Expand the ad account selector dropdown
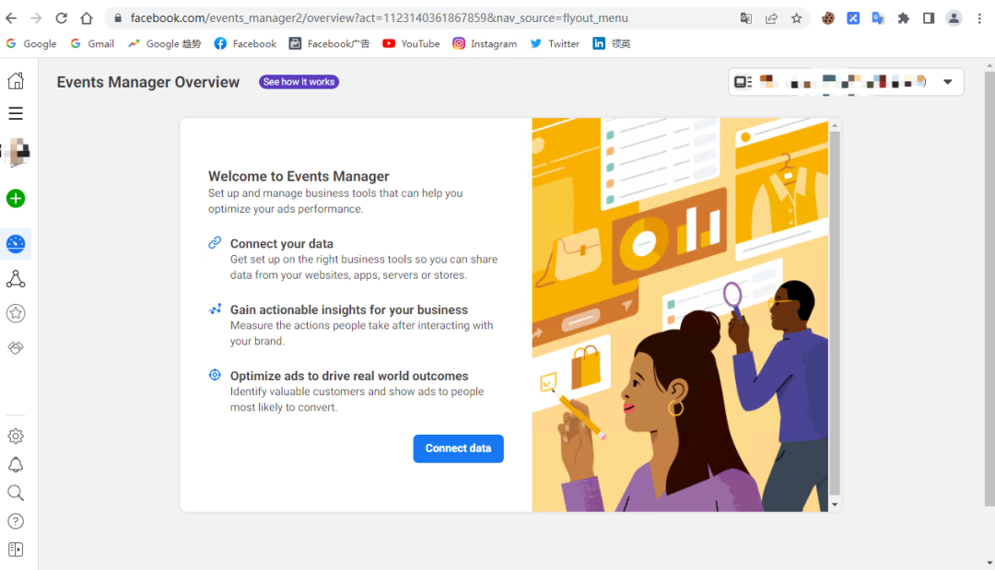Image resolution: width=995 pixels, height=570 pixels. (x=846, y=82)
